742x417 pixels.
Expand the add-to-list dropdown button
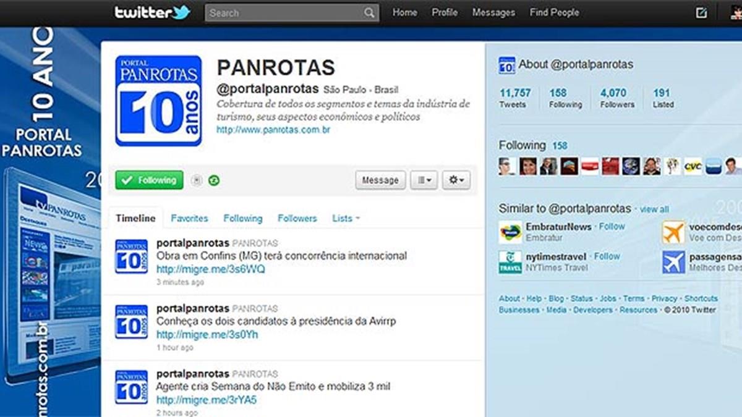pyautogui.click(x=424, y=180)
